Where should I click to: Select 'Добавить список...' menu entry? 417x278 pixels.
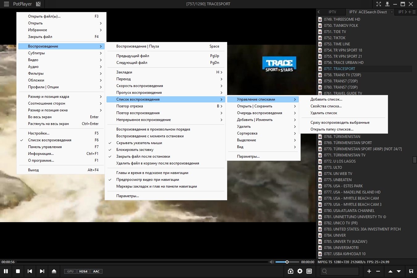point(326,99)
